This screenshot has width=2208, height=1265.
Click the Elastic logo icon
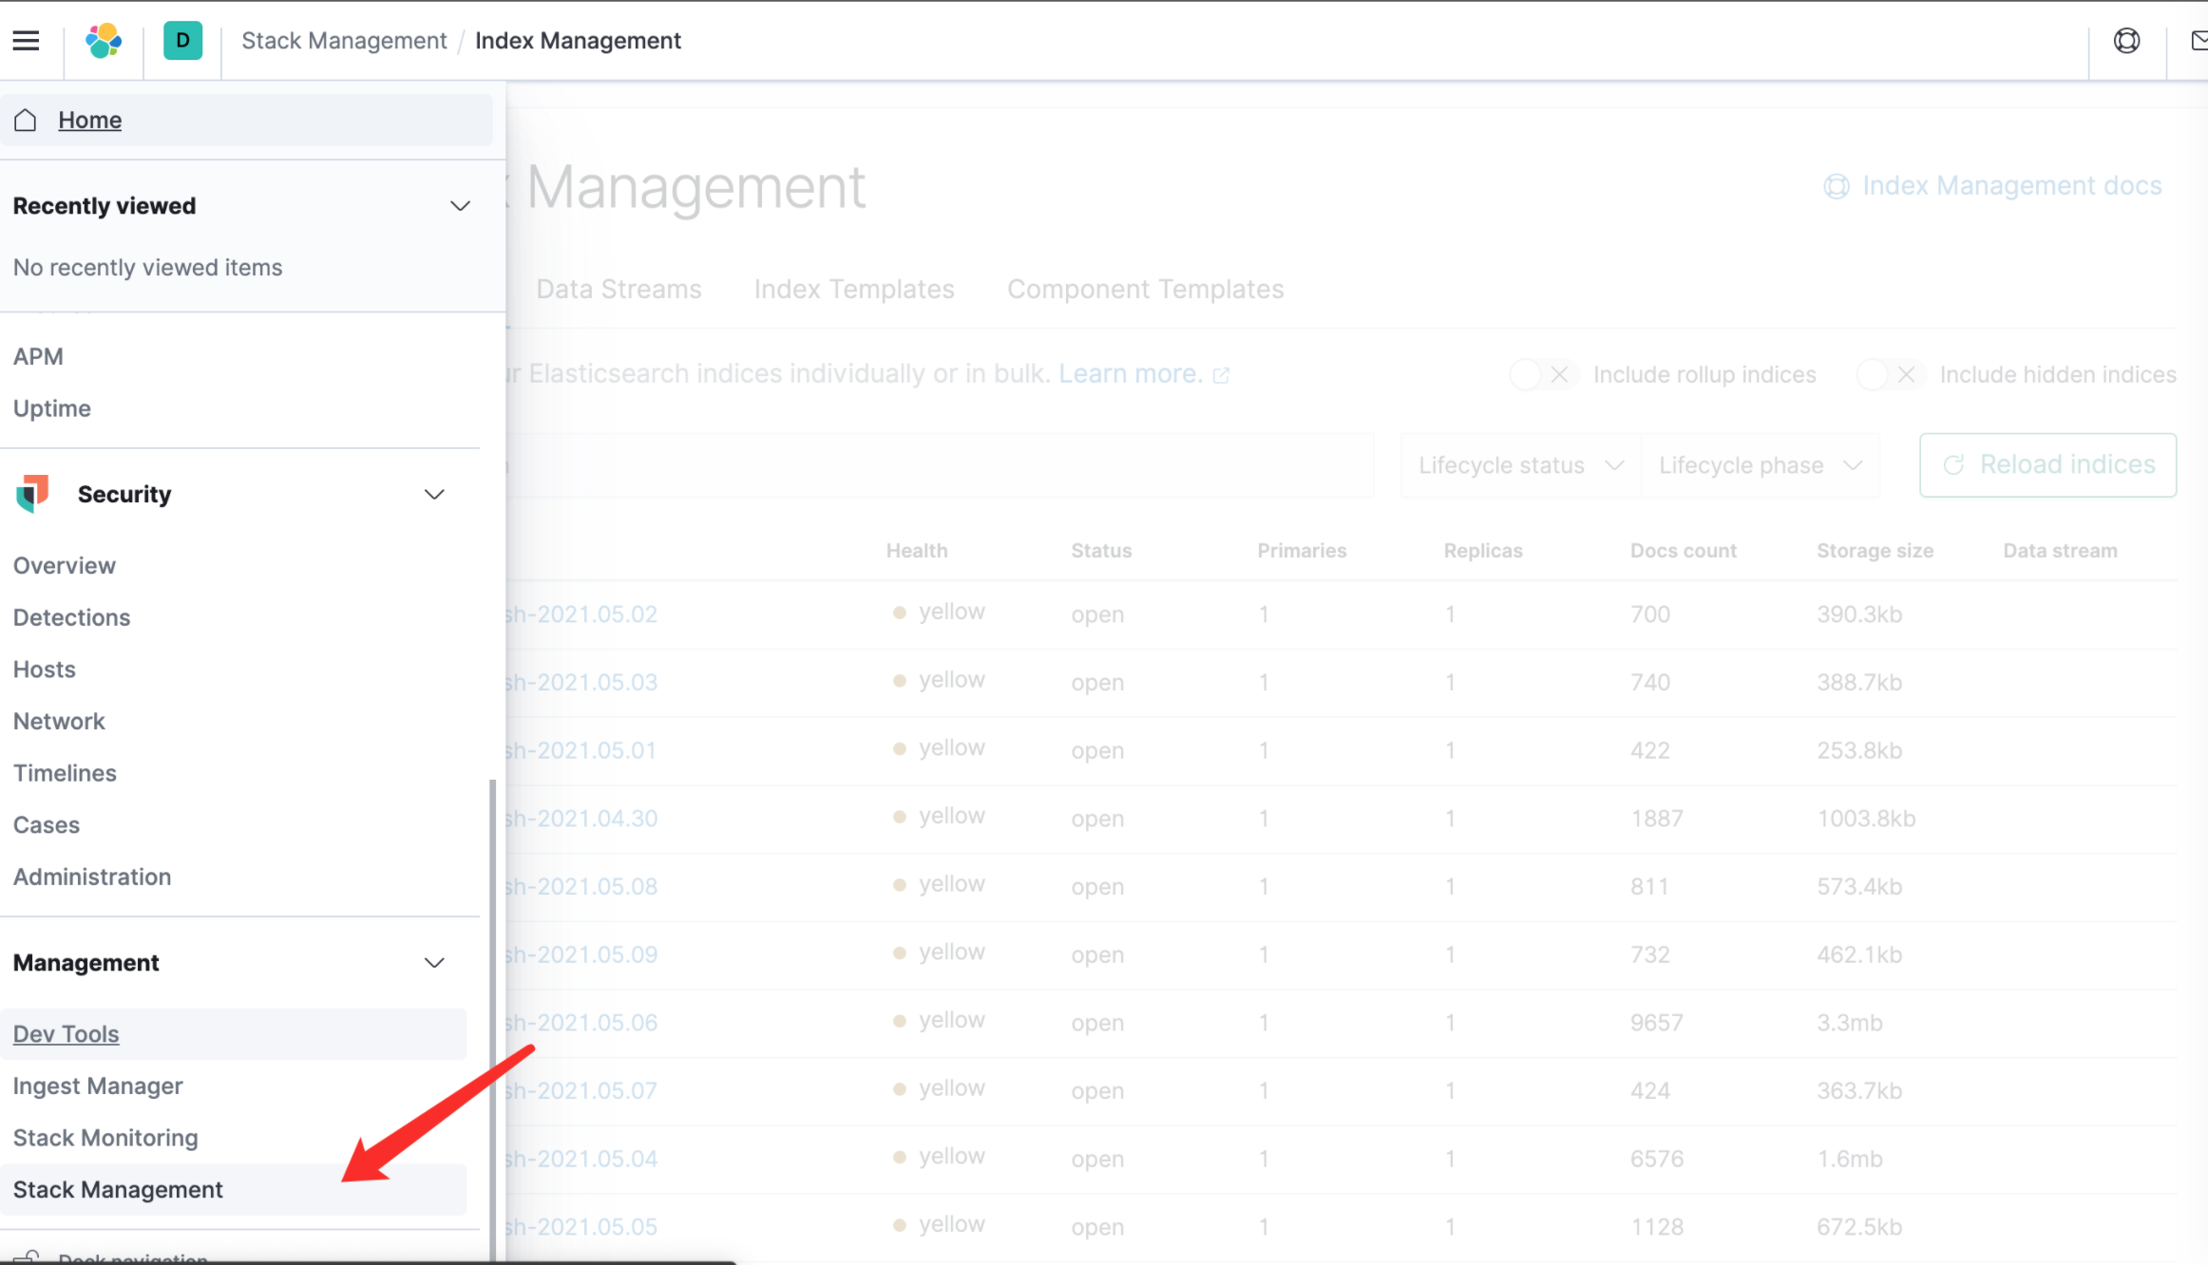tap(104, 40)
